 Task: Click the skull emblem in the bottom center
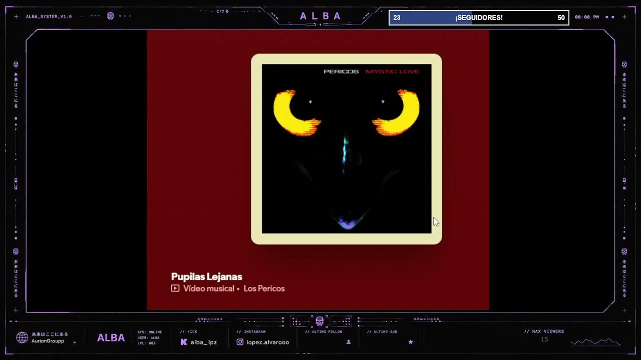click(319, 321)
